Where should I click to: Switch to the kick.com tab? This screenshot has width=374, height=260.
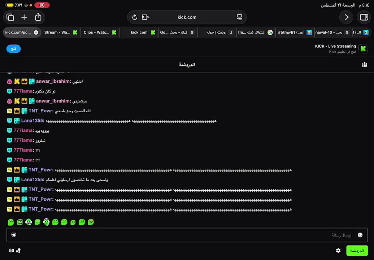pyautogui.click(x=139, y=32)
